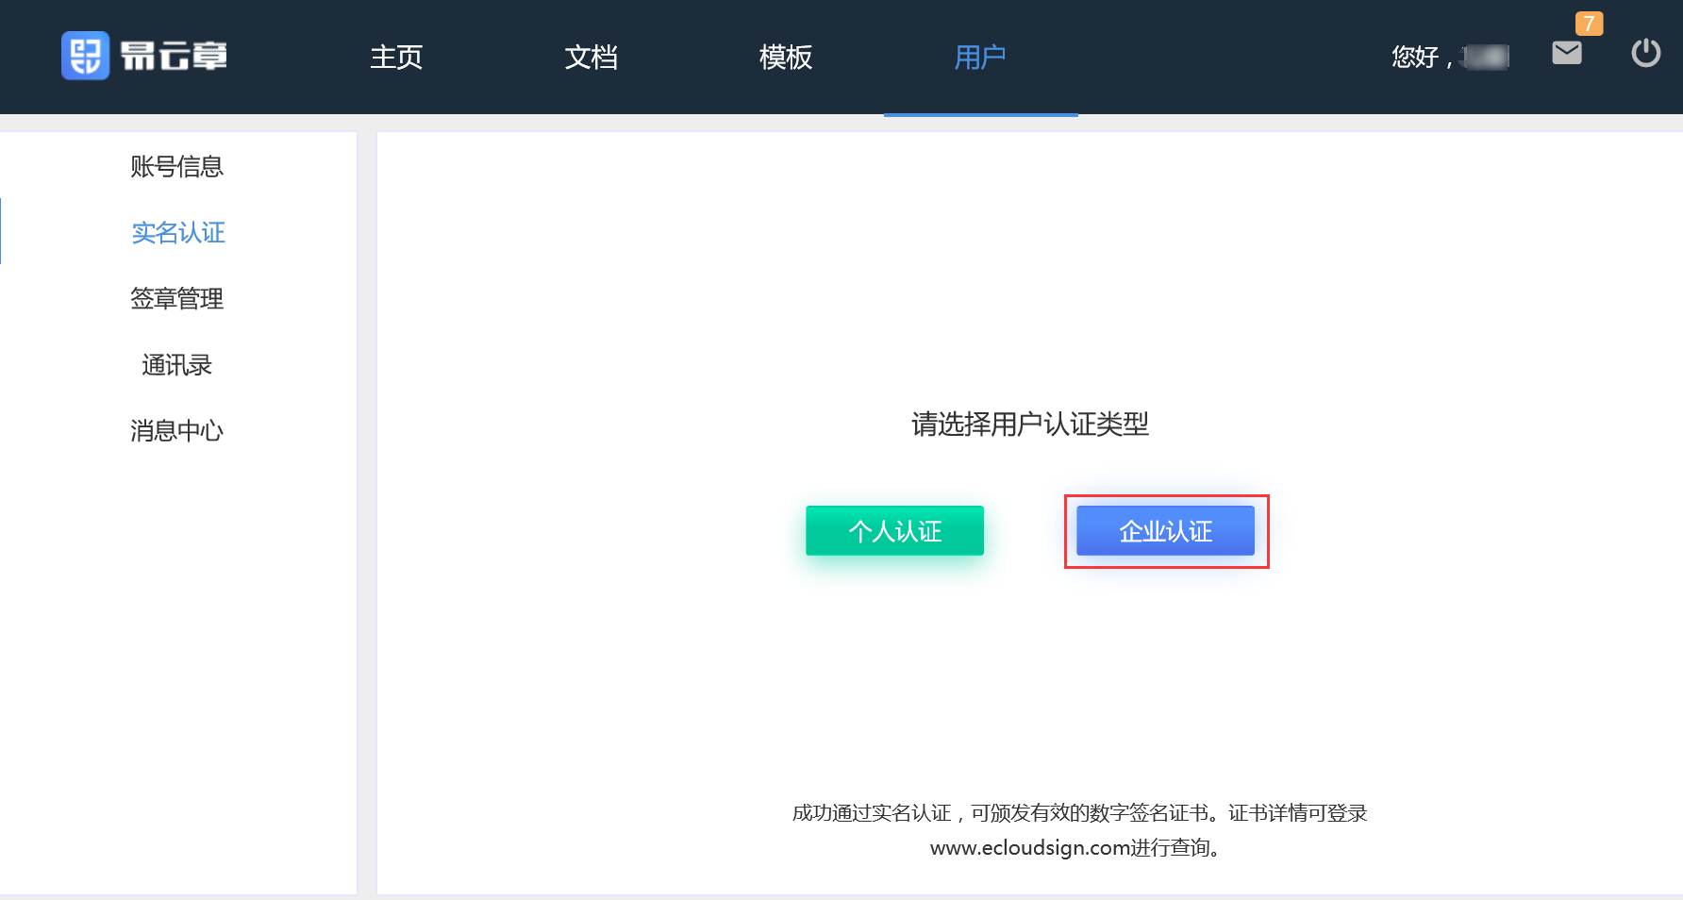Select 实名认证 in the sidebar
This screenshot has height=900, width=1683.
pyautogui.click(x=177, y=233)
